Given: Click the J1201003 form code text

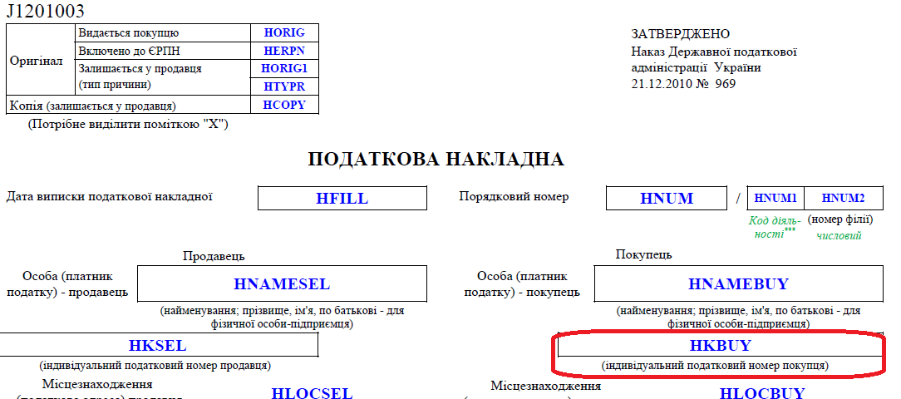Looking at the screenshot, I should tap(45, 12).
